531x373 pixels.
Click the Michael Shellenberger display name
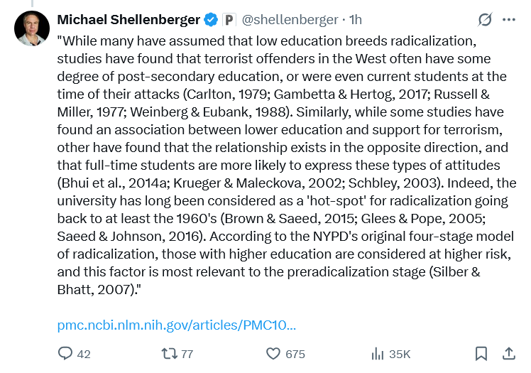[128, 20]
